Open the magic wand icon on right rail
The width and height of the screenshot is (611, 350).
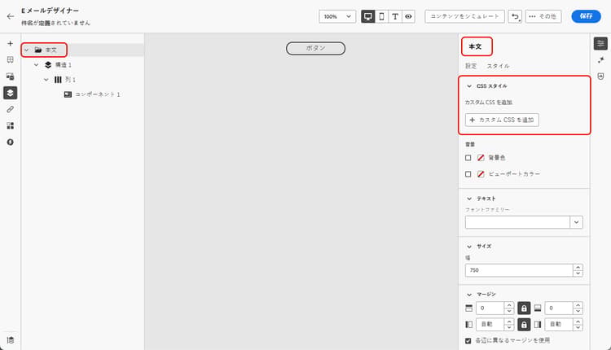point(600,60)
